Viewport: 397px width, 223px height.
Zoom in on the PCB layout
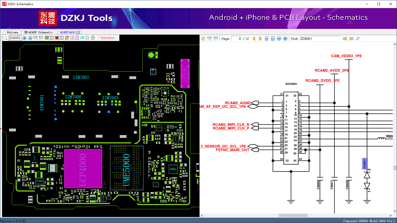[25, 38]
